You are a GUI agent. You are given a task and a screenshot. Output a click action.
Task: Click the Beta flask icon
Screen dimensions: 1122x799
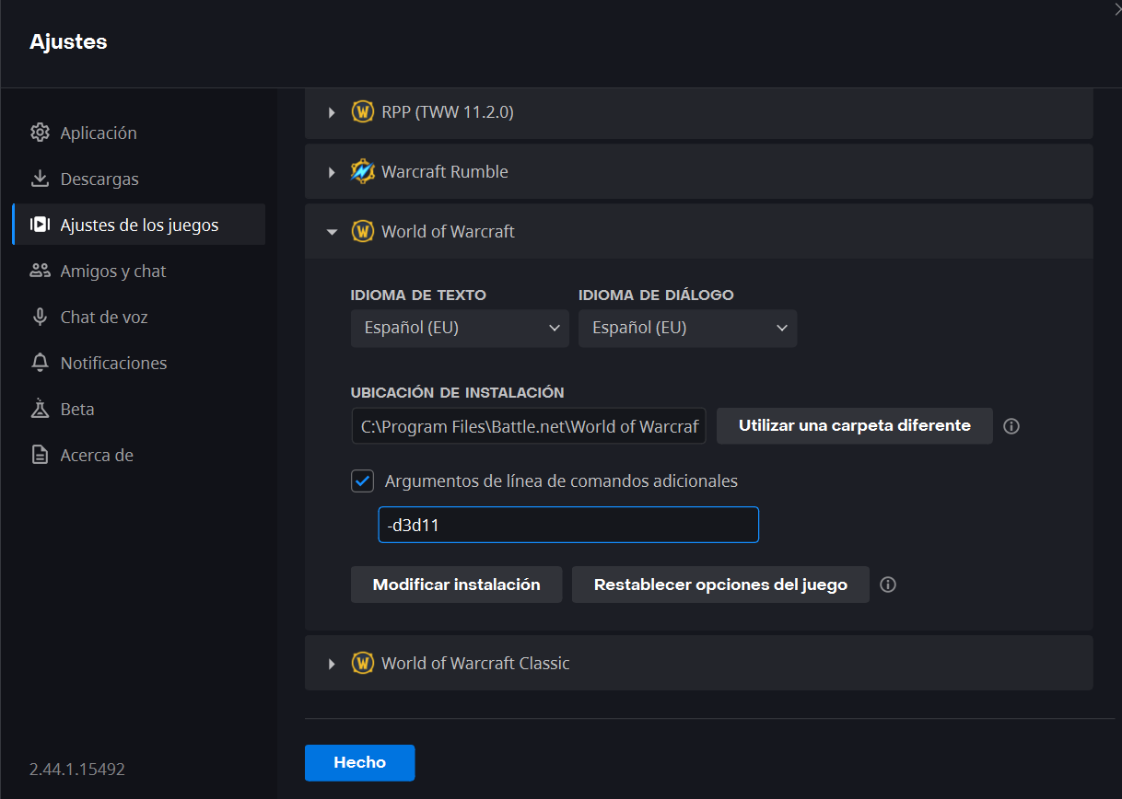point(40,409)
